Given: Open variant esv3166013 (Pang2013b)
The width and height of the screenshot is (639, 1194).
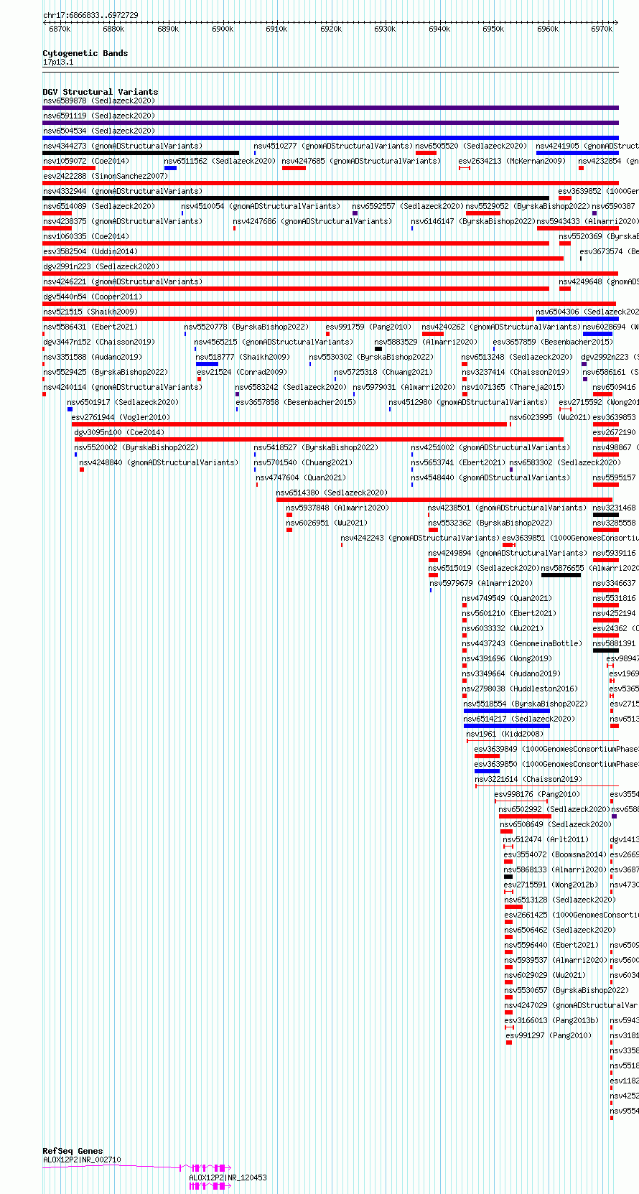Looking at the screenshot, I should click(553, 1020).
